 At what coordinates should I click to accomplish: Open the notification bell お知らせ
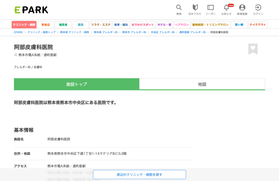coord(226,10)
